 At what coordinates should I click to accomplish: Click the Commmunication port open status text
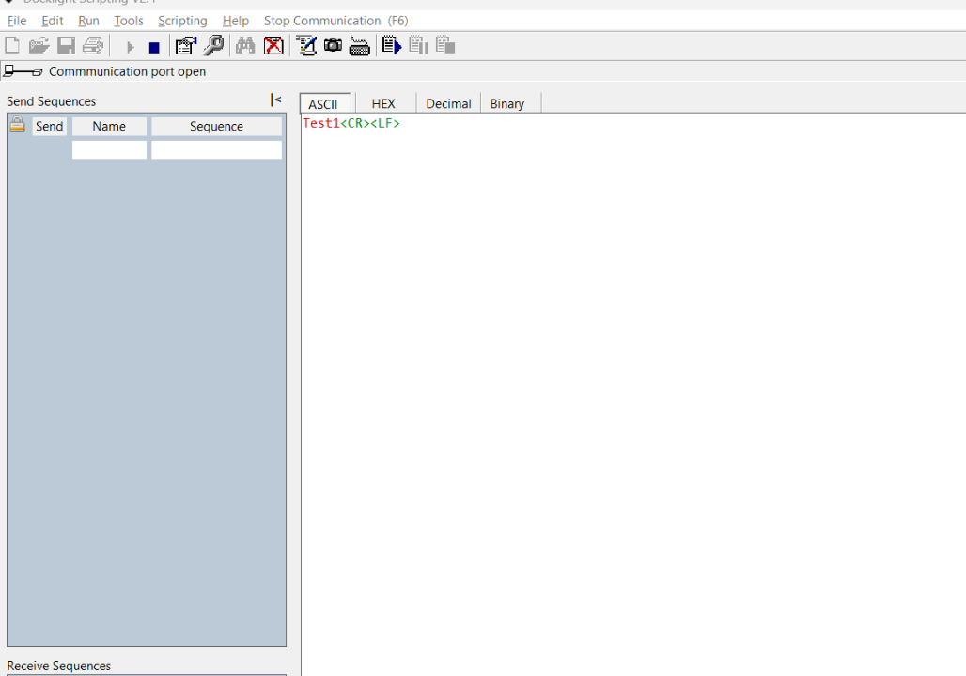pos(127,71)
